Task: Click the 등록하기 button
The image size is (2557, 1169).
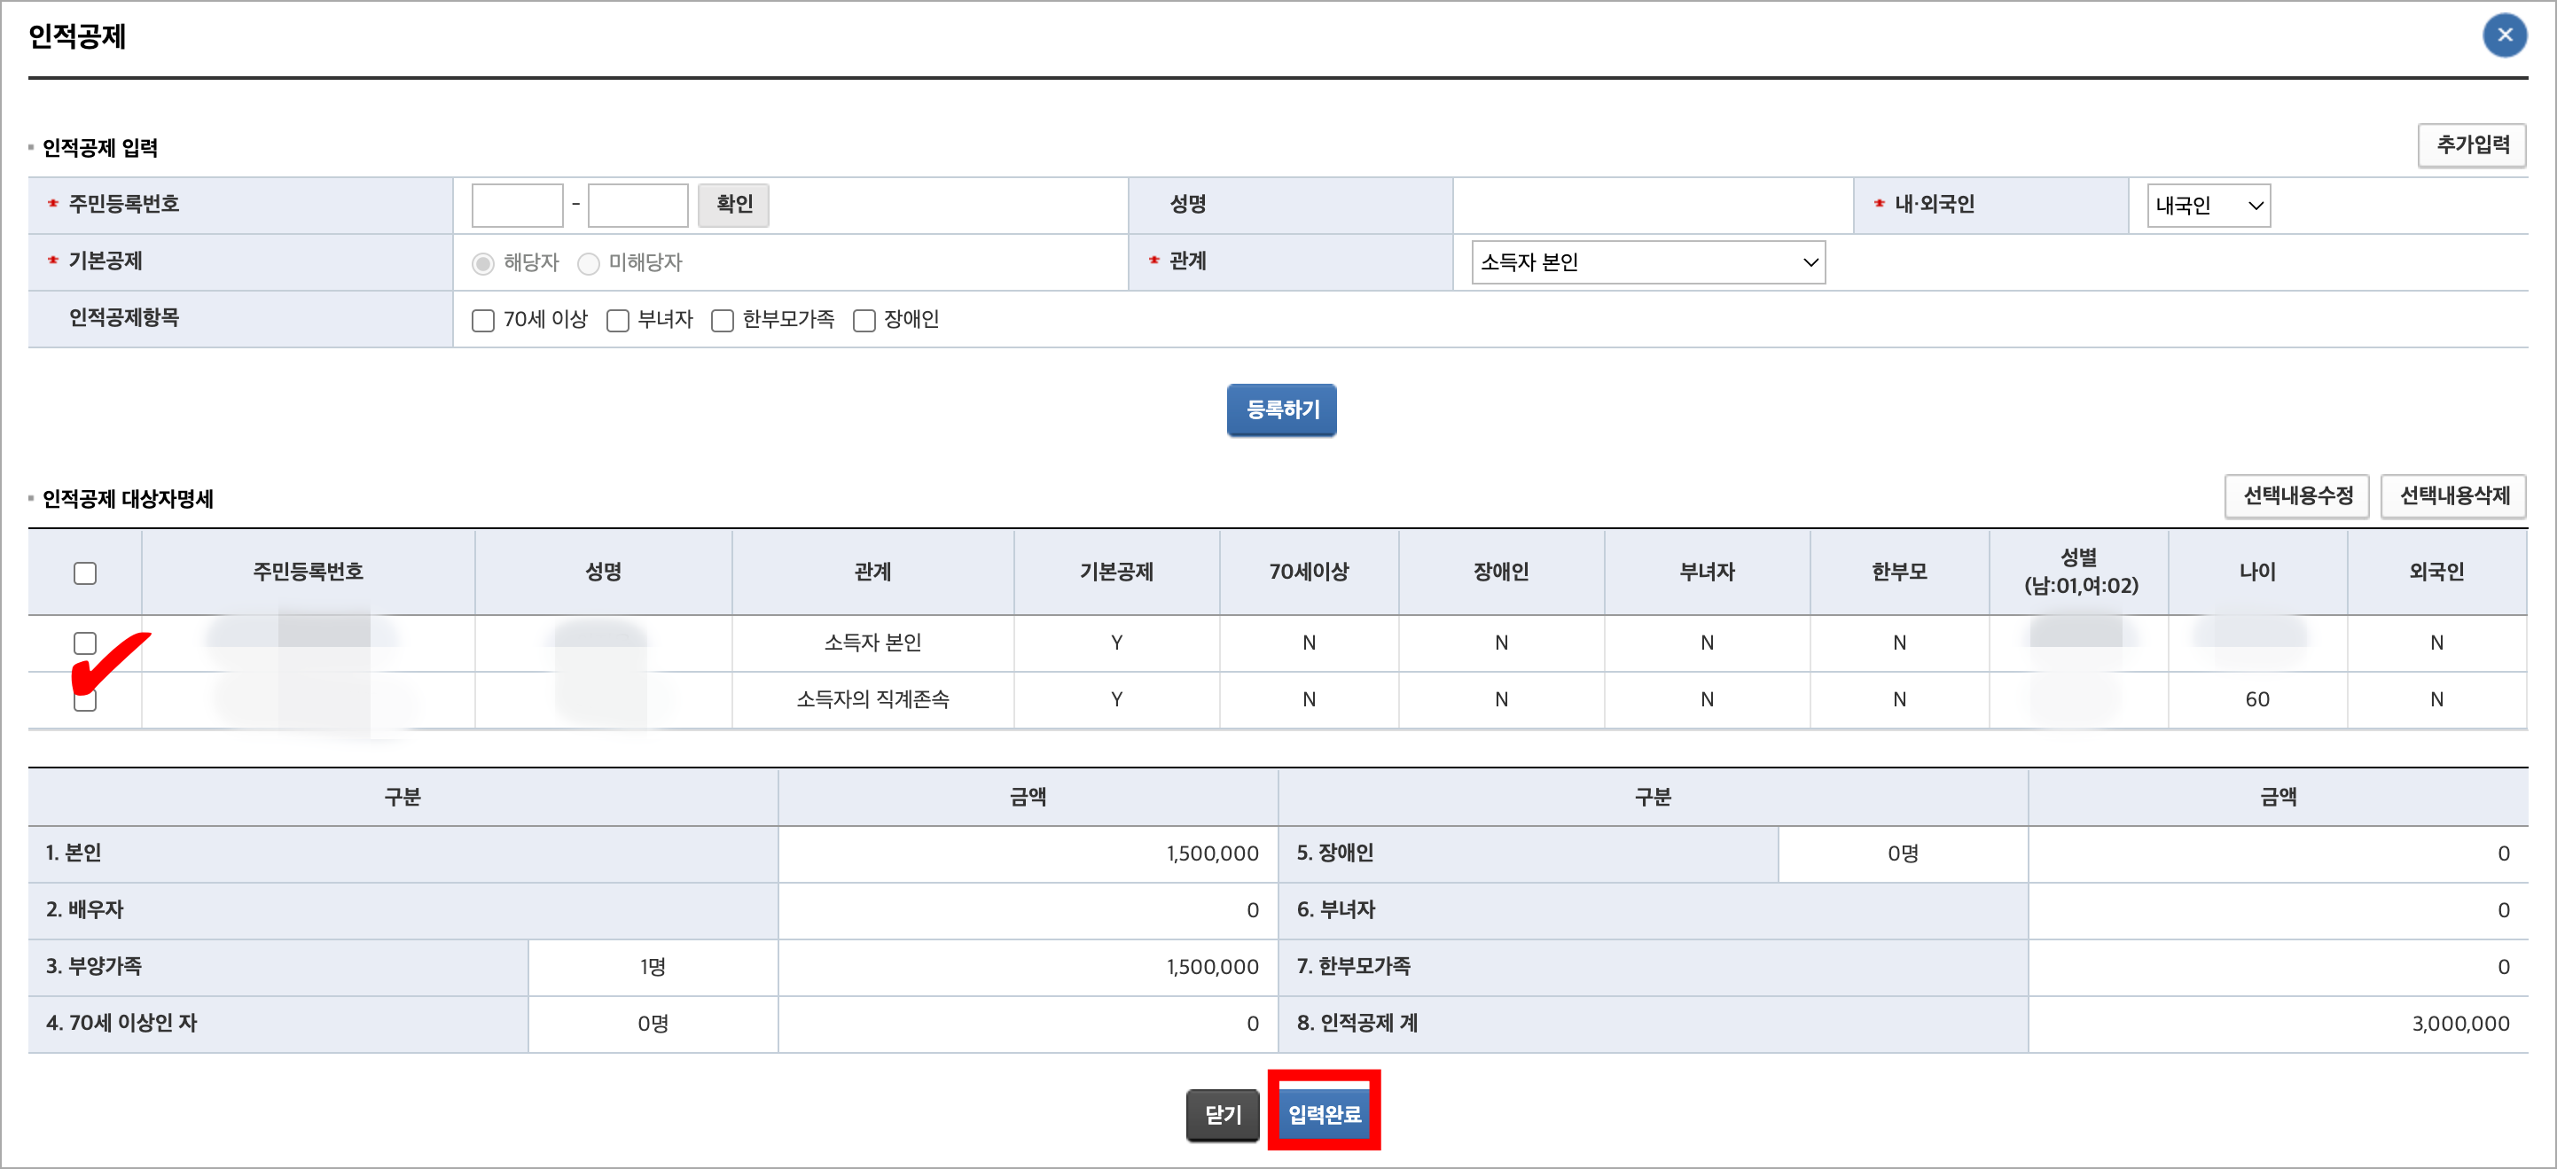Action: click(1280, 409)
